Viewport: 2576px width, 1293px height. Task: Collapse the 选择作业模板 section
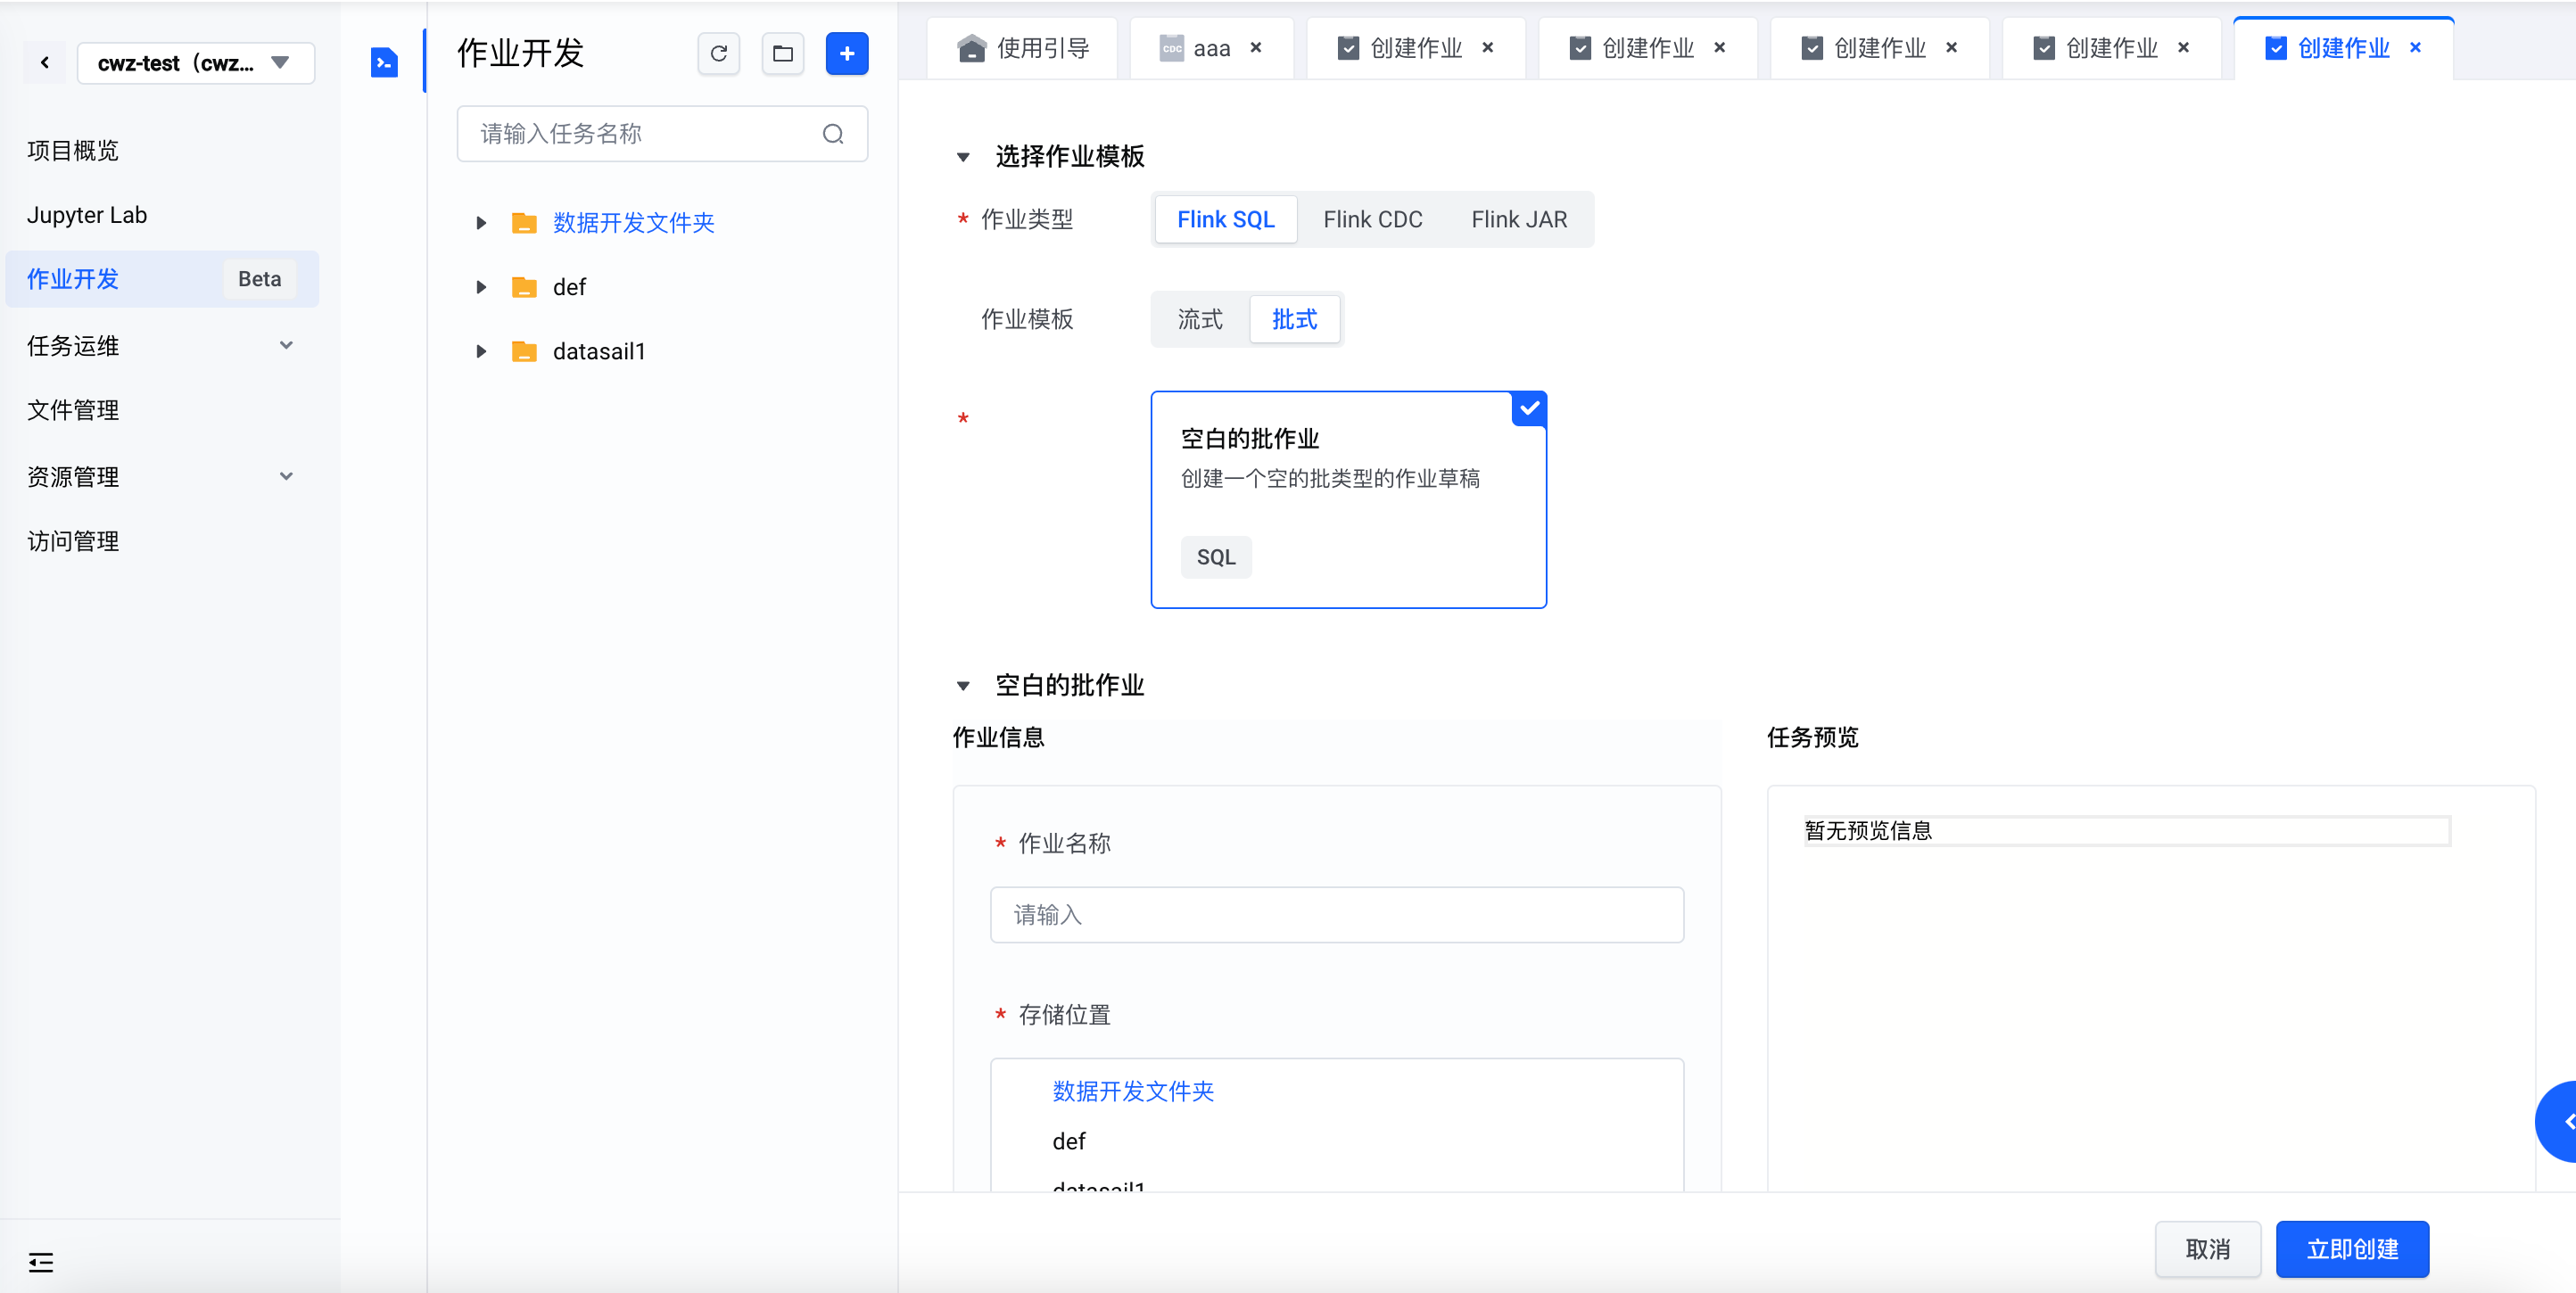click(963, 157)
